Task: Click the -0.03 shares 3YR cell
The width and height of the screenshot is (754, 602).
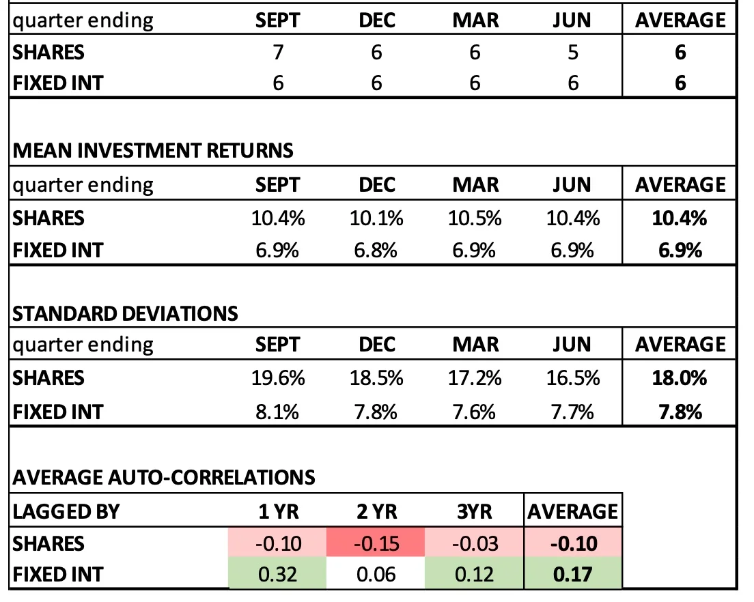Action: coord(475,543)
